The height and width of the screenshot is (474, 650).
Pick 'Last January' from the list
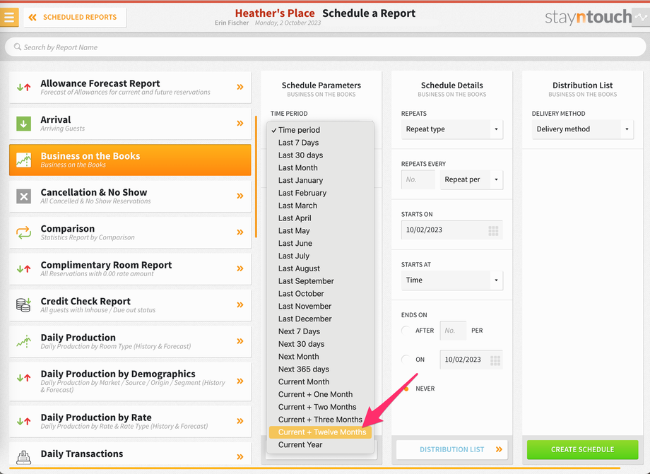(321, 180)
